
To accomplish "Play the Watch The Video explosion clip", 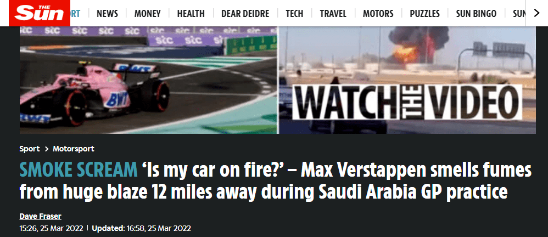I will coord(407,80).
